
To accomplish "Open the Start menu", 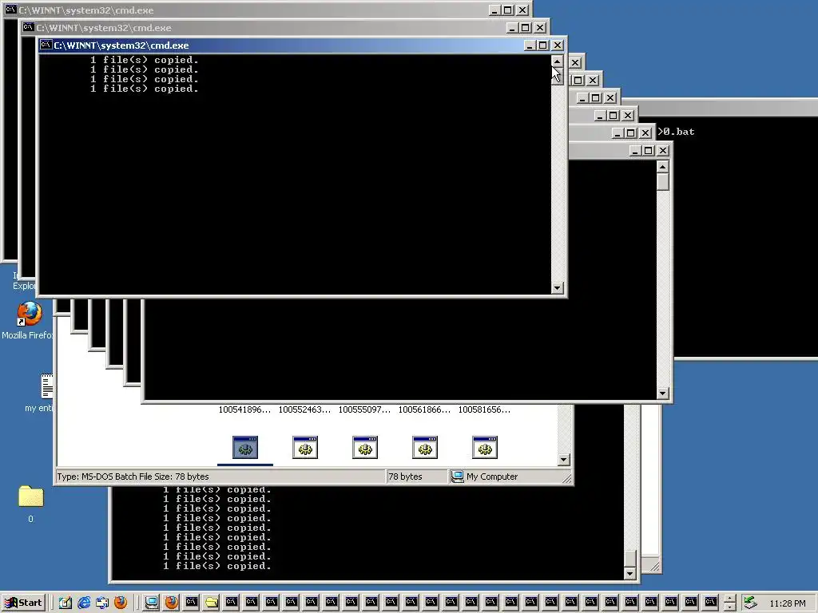I will click(x=23, y=603).
